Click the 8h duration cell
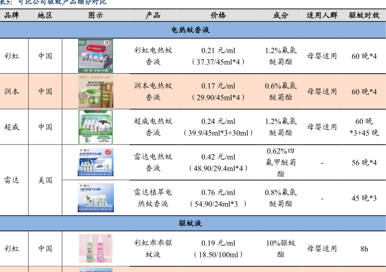Screen dimensions: 386x272 364,249
